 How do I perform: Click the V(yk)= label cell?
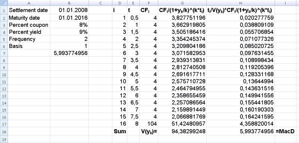[x=149, y=131]
